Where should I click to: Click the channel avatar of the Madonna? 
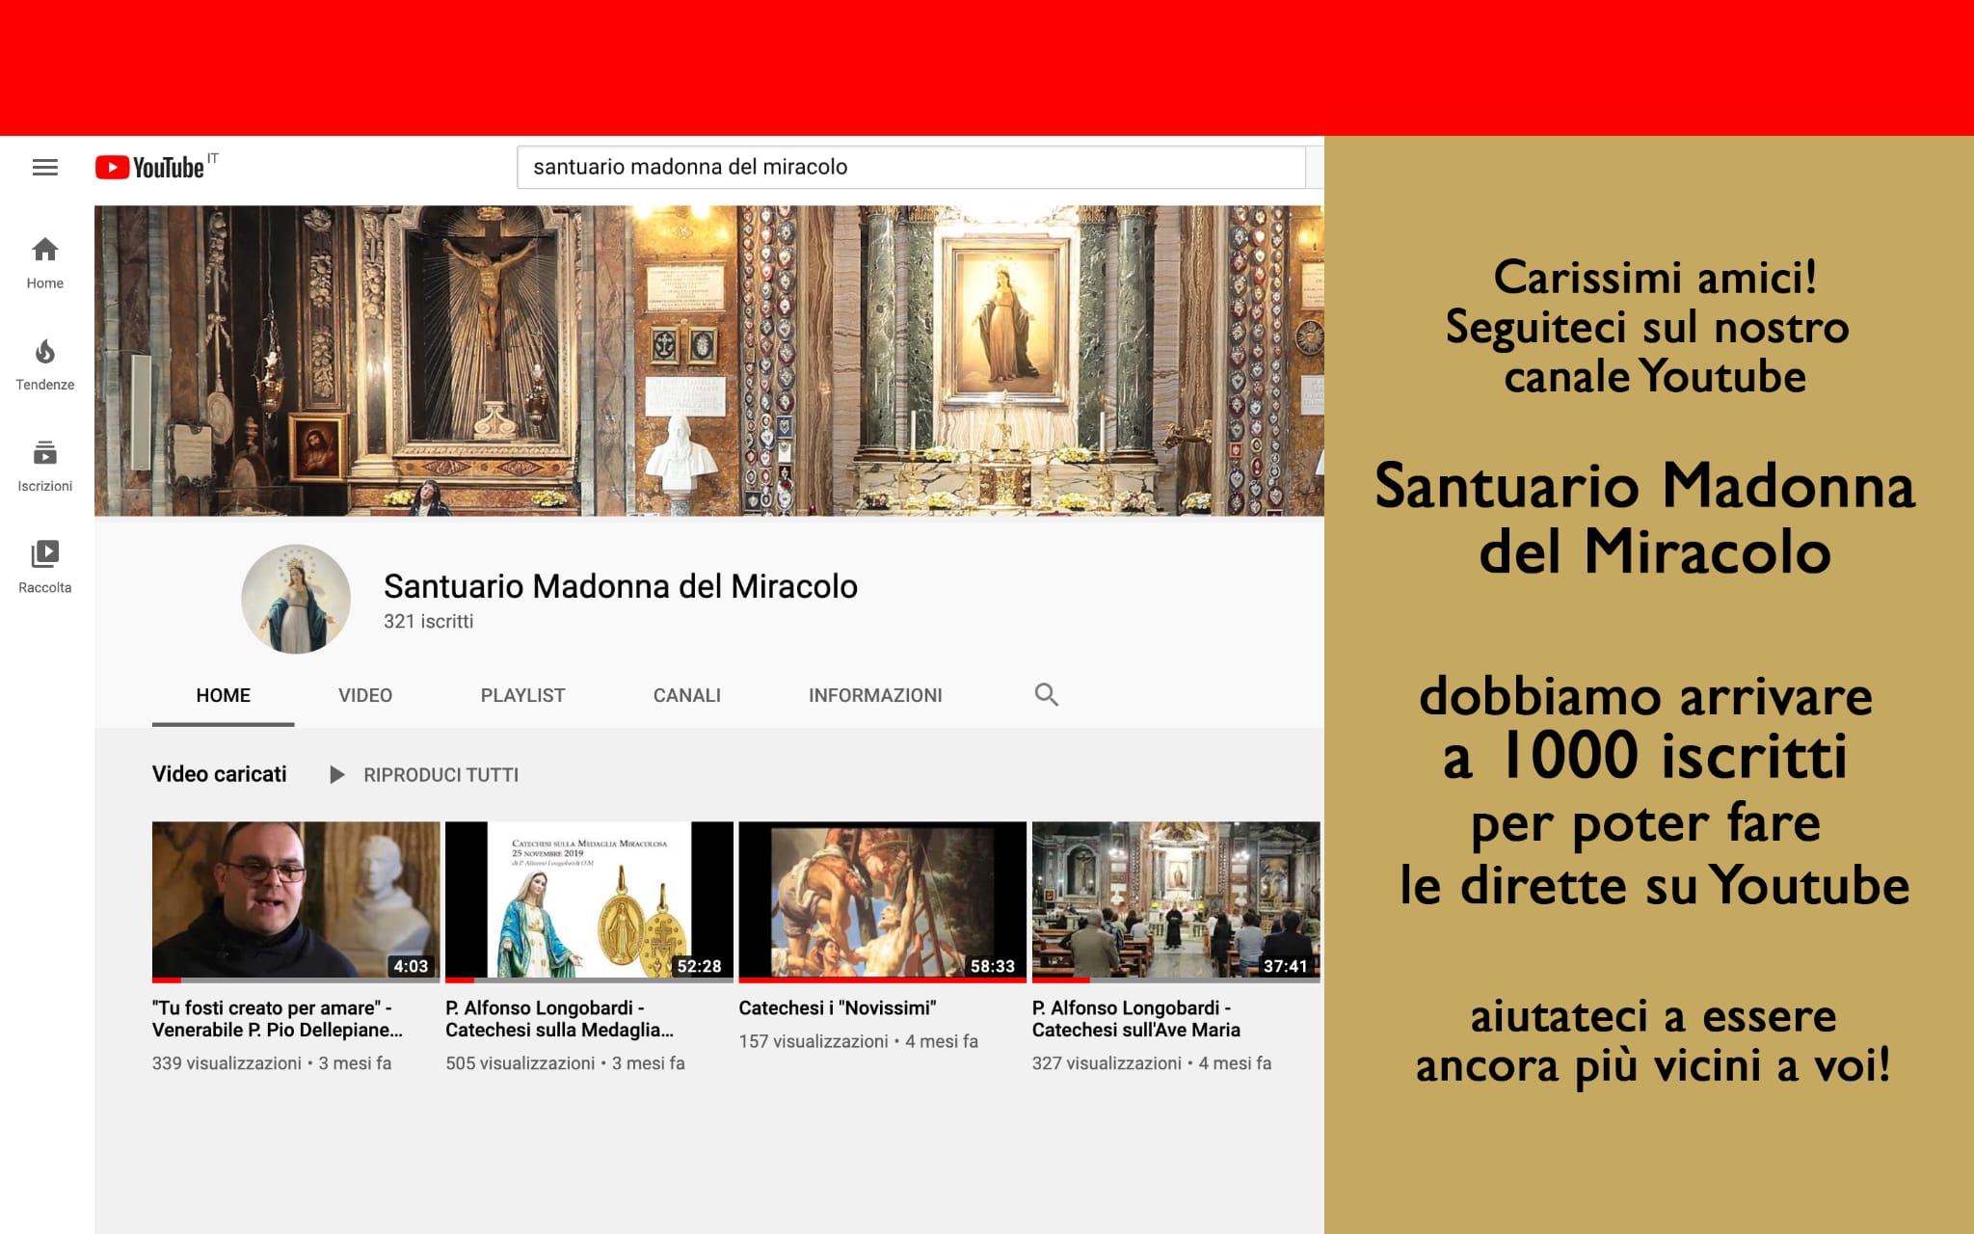tap(295, 599)
